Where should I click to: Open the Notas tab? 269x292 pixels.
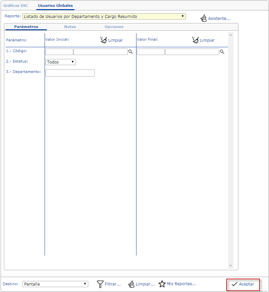70,27
